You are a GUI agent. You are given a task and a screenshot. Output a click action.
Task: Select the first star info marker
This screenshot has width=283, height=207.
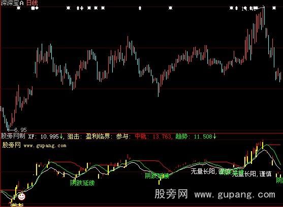click(19, 8)
